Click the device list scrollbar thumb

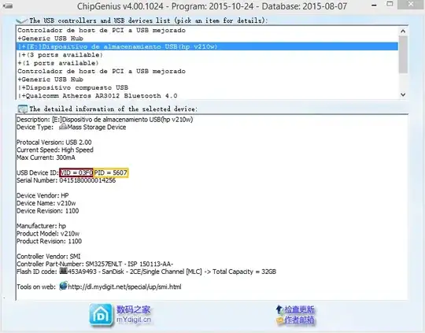(x=403, y=54)
